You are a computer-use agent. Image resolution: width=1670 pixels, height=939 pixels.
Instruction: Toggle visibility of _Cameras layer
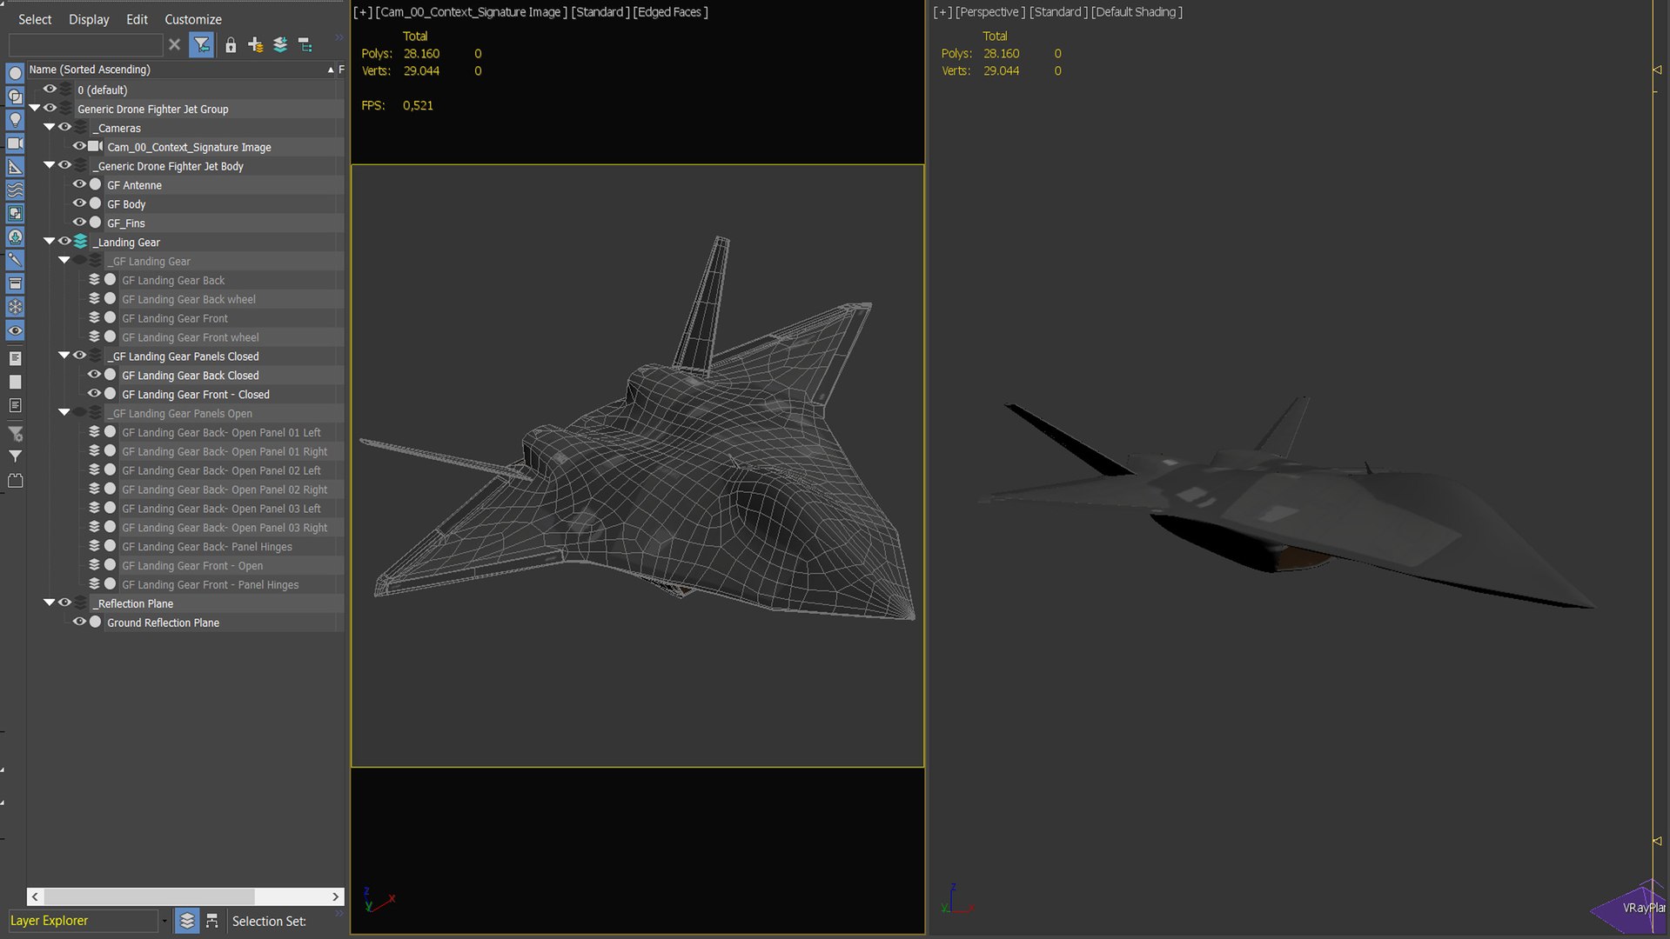pos(64,127)
